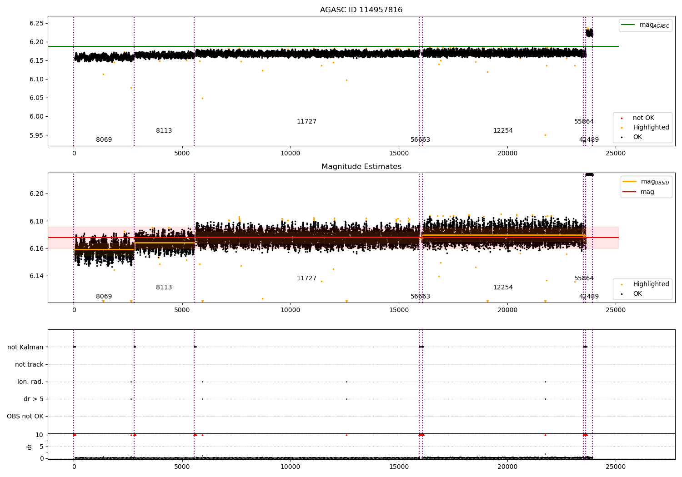
Task: Click the 'Ion. rad.' axis label
Action: point(30,382)
